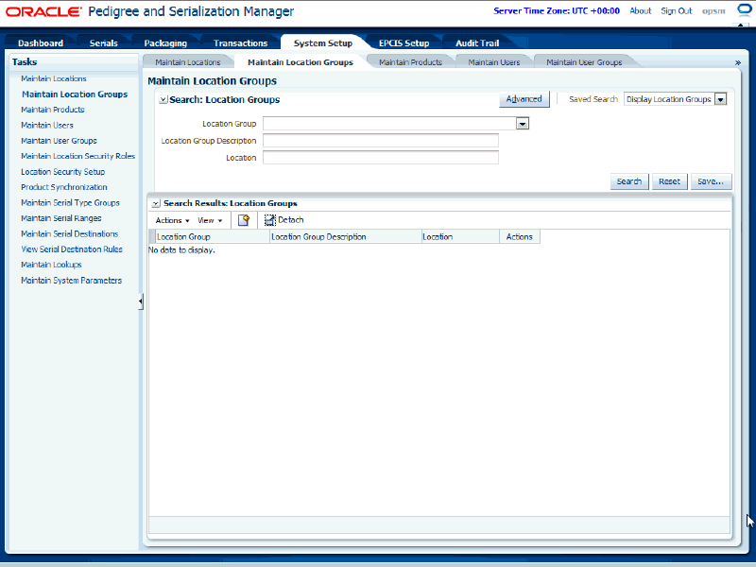Image resolution: width=756 pixels, height=567 pixels.
Task: Switch to the Dashboard tab
Action: point(41,43)
